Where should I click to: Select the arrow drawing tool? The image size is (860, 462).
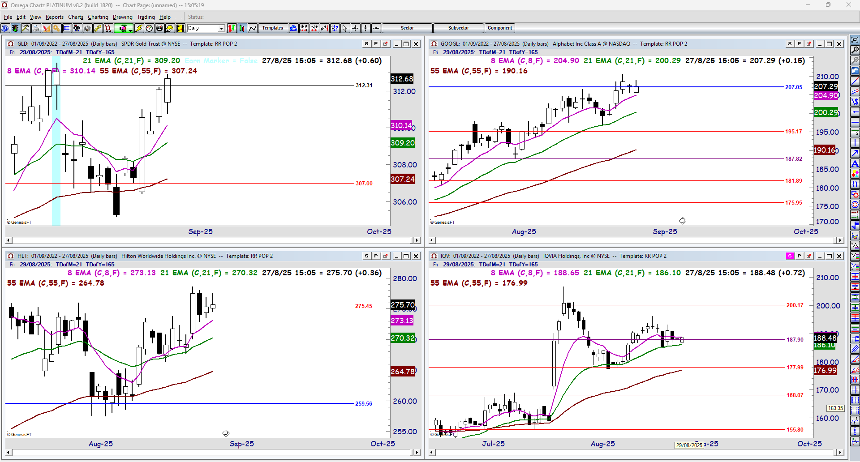855,153
